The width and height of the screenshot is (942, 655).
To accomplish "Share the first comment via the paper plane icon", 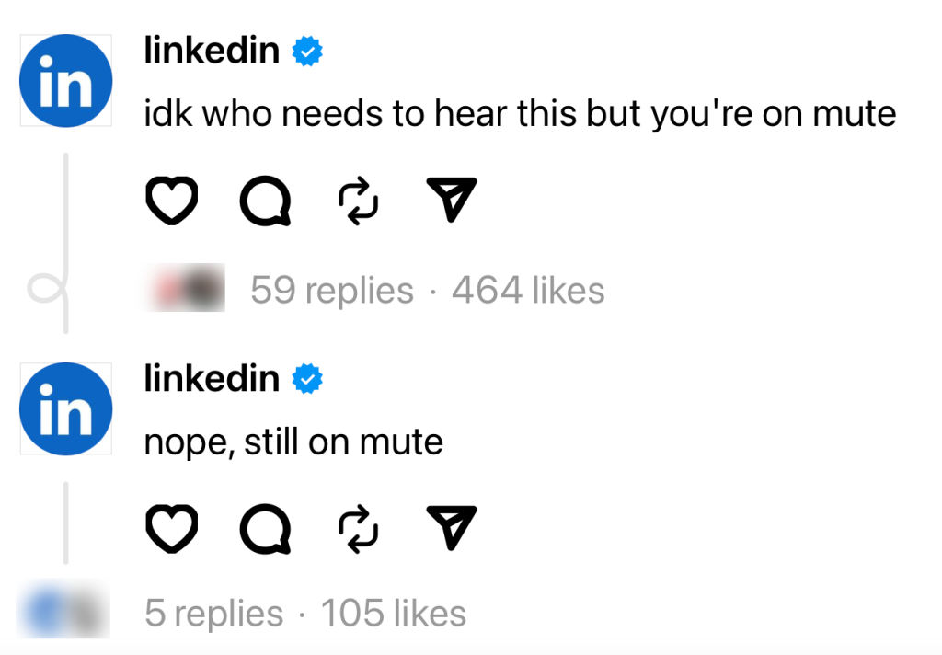I will pyautogui.click(x=449, y=199).
